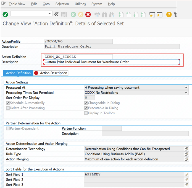Screen dimensions: 192x188
Task: Toggle Changeable in Dialog checkbox
Action: pos(86,103)
